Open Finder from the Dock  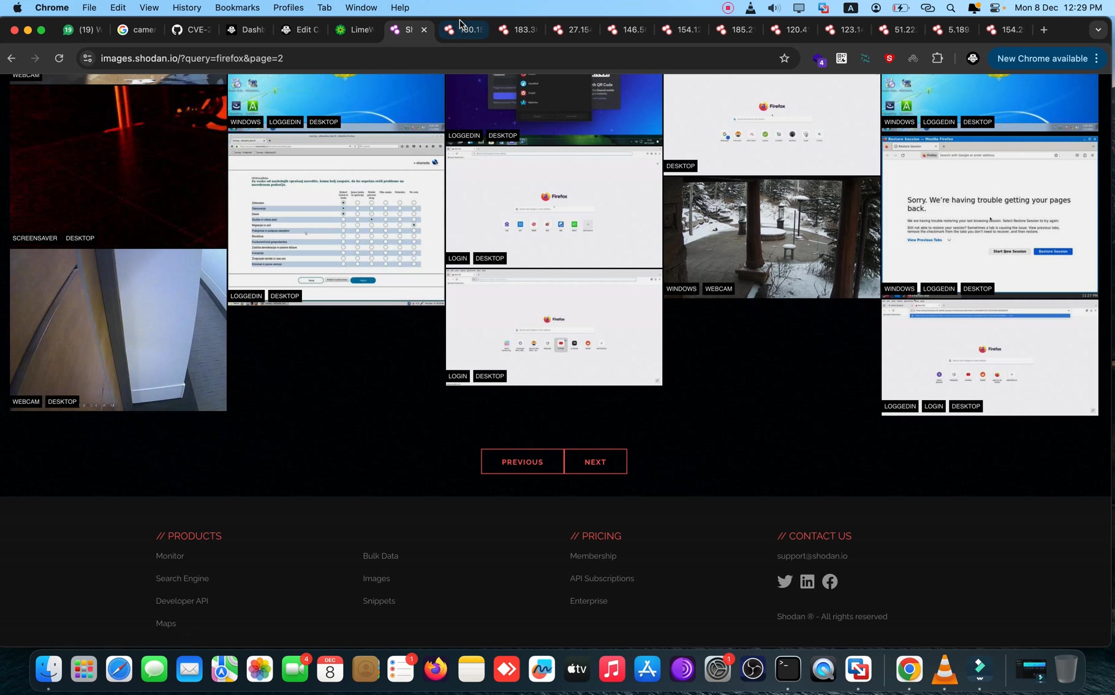49,669
